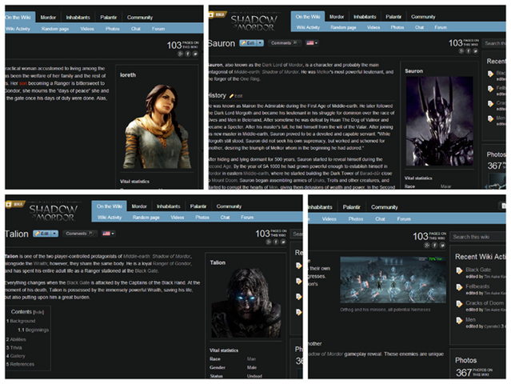Open the Sauron infobox portrait image
Viewport: 511px width, 384px height.
[x=439, y=122]
